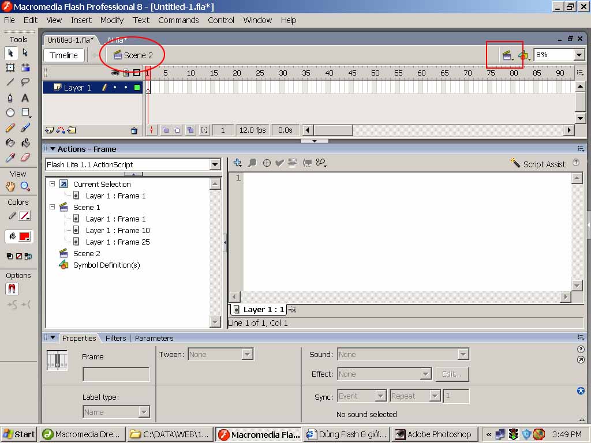Select the Eraser tool
Viewport: 591px width, 443px height.
[x=25, y=157]
